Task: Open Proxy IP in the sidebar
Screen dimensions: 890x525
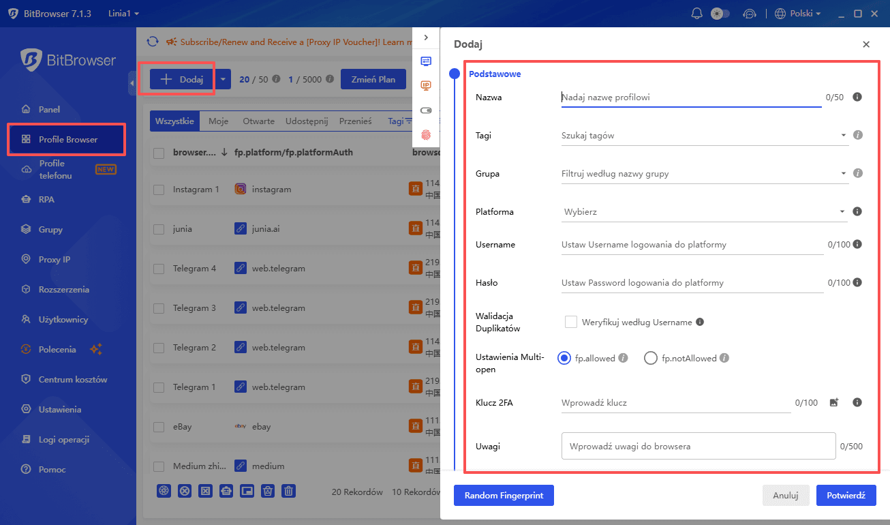Action: click(x=55, y=260)
